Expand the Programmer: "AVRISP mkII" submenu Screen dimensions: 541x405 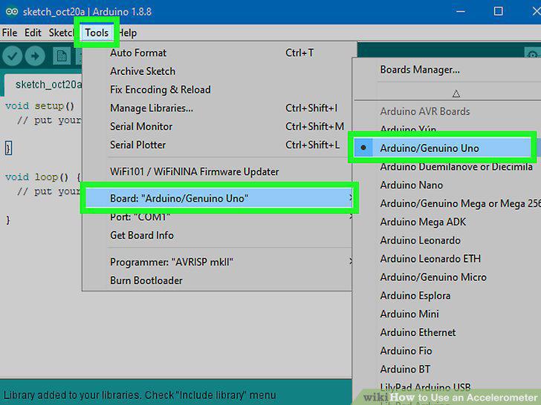tap(219, 262)
